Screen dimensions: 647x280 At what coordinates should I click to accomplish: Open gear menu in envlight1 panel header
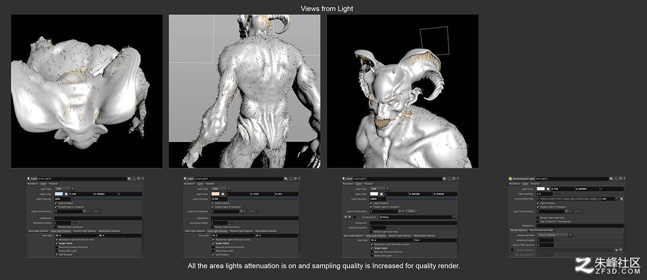(x=611, y=179)
